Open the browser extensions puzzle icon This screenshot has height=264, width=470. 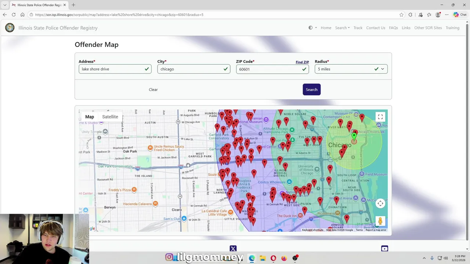pyautogui.click(x=411, y=15)
